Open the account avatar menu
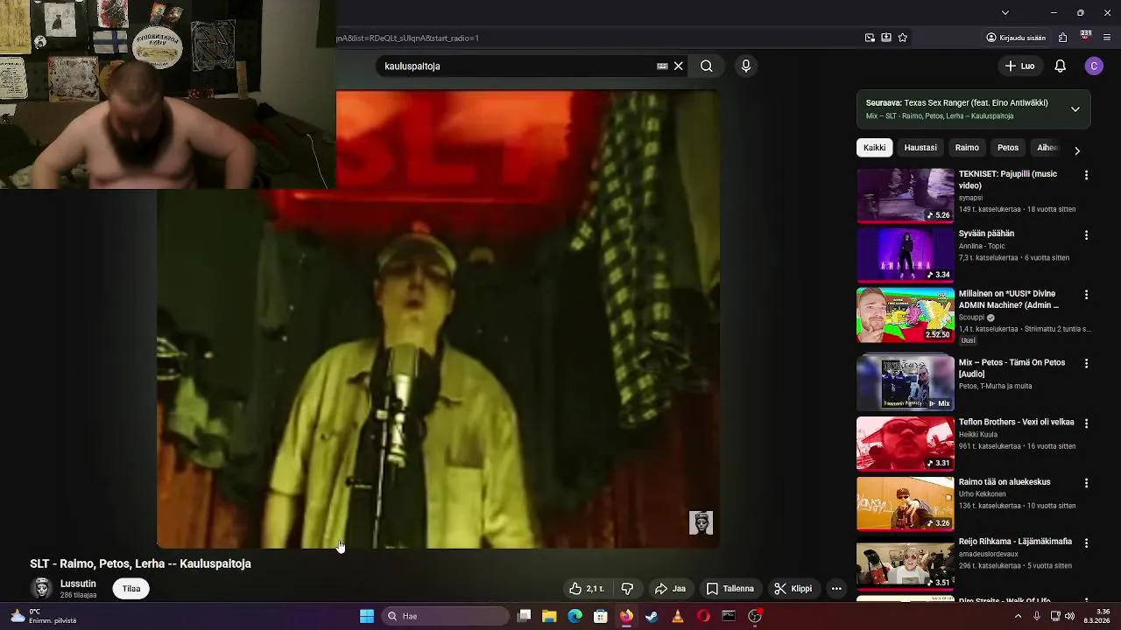The image size is (1121, 630). click(x=1094, y=66)
